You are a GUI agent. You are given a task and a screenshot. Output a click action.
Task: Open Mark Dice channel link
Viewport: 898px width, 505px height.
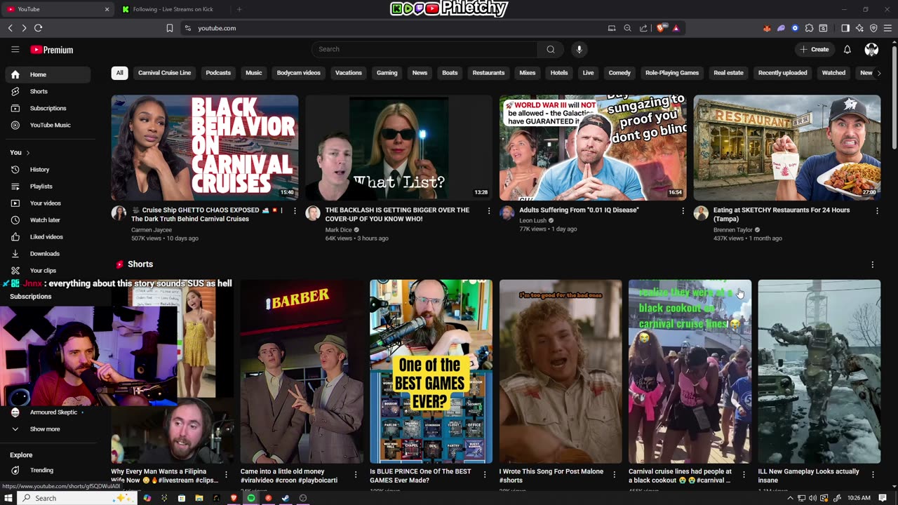(339, 229)
